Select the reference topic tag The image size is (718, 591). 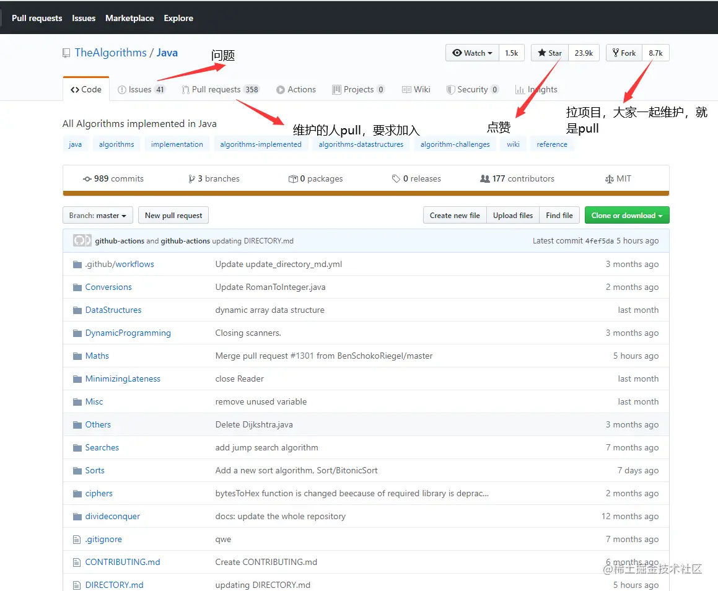coord(552,144)
